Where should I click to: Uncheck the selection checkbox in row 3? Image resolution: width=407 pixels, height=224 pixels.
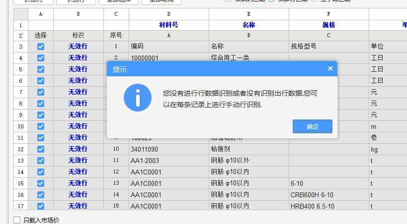[x=41, y=47]
